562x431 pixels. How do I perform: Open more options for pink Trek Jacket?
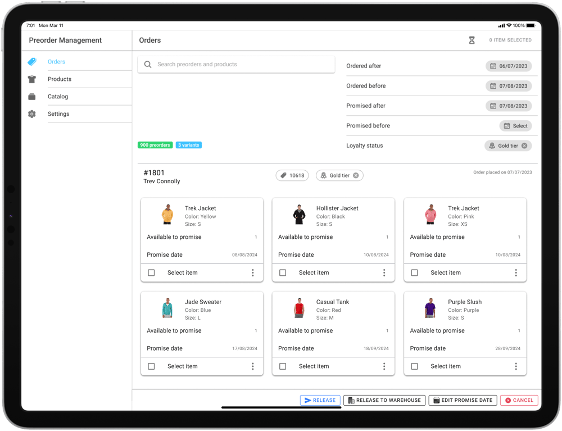click(516, 273)
